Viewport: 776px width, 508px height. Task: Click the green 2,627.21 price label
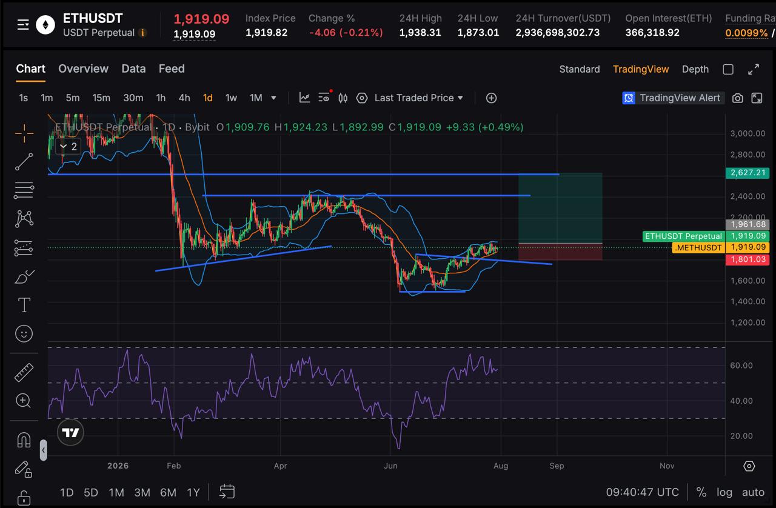(748, 173)
